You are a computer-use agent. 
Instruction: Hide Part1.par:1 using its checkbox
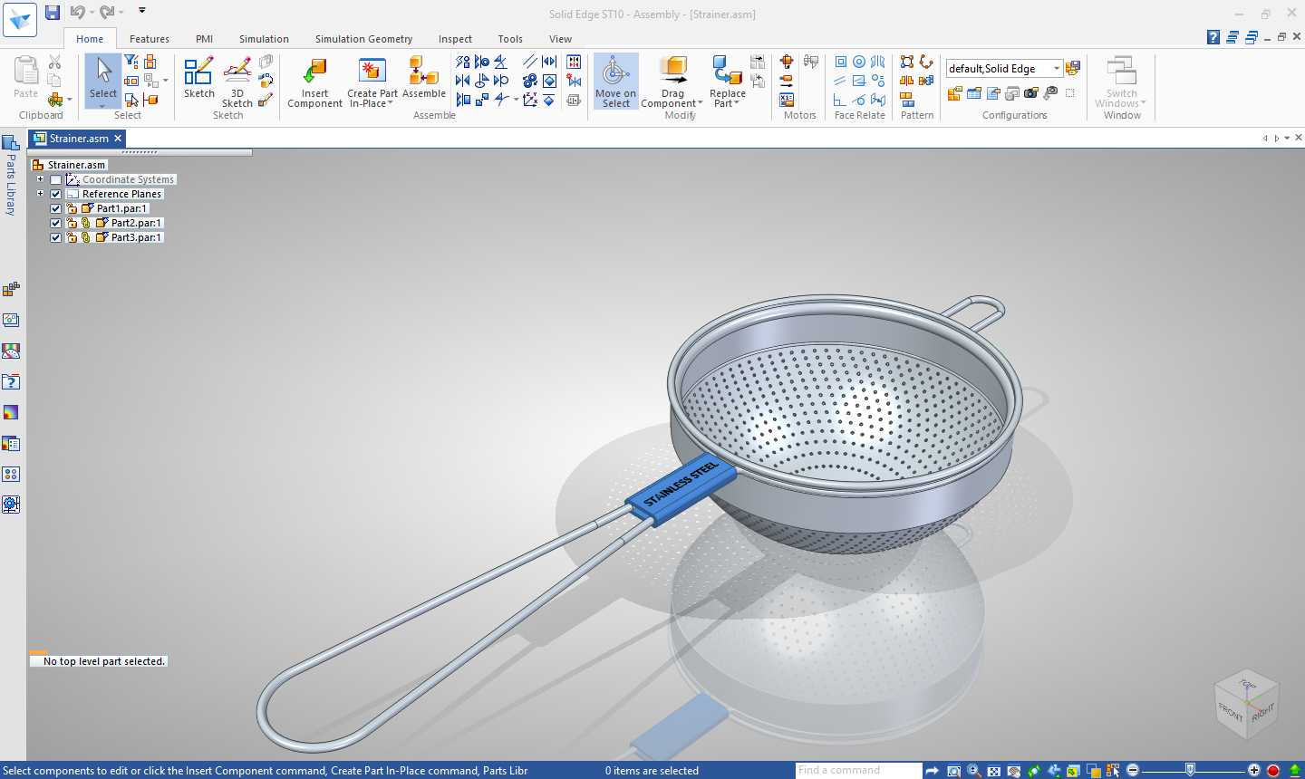point(56,208)
